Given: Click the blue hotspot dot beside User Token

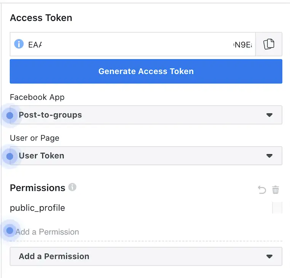Looking at the screenshot, I should 10,156.
